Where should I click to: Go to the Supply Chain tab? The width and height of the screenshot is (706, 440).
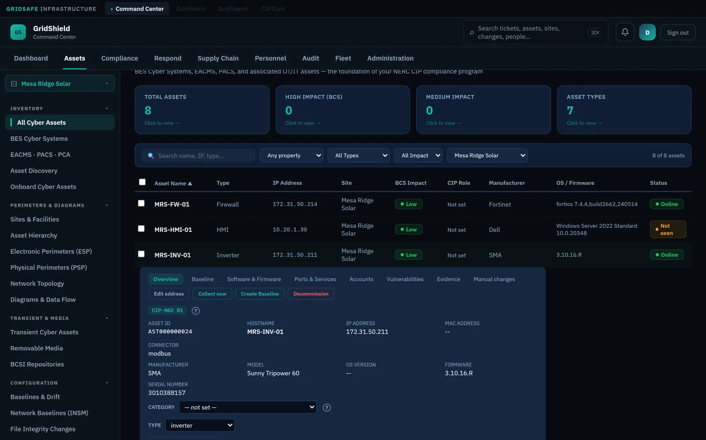point(218,58)
